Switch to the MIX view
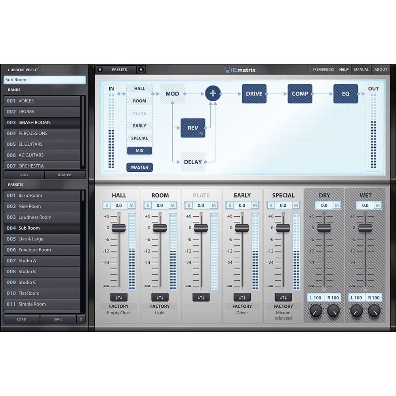 (139, 150)
